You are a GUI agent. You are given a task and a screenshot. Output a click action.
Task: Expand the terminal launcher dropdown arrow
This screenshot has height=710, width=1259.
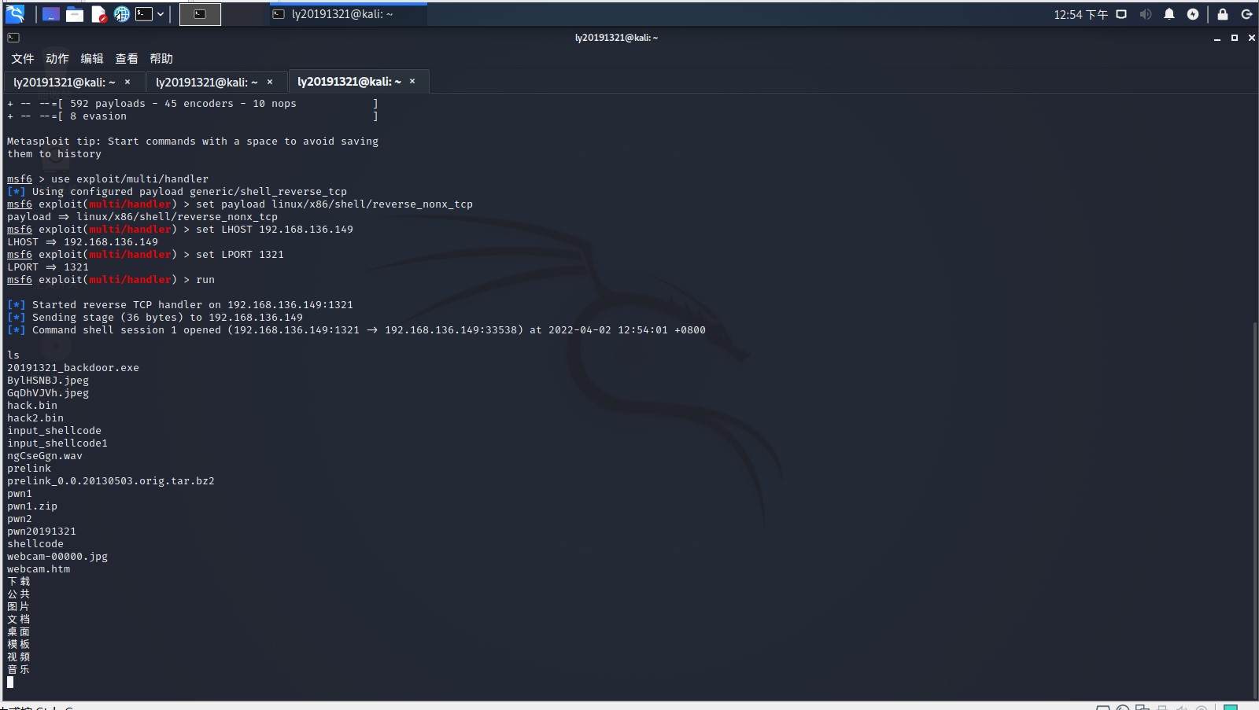[x=161, y=14]
